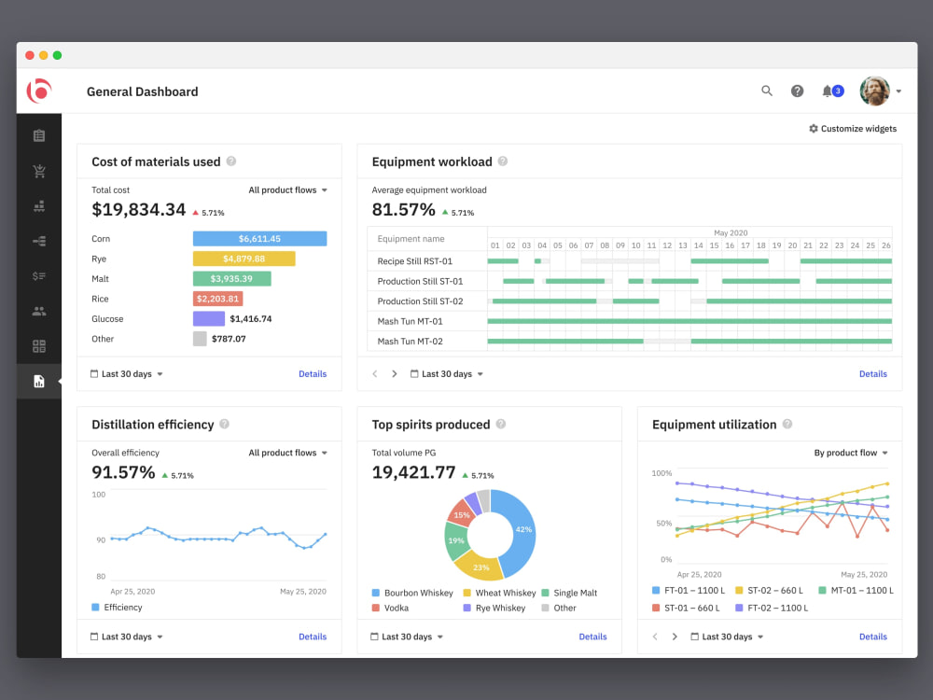This screenshot has width=933, height=700.
Task: Toggle Vodka legend item
Action: (390, 608)
